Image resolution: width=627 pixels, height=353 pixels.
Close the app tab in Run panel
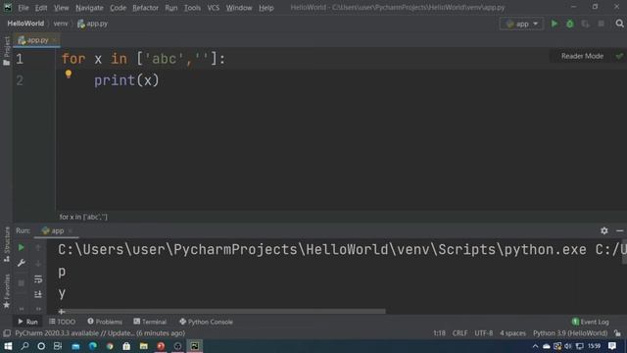[x=70, y=230]
